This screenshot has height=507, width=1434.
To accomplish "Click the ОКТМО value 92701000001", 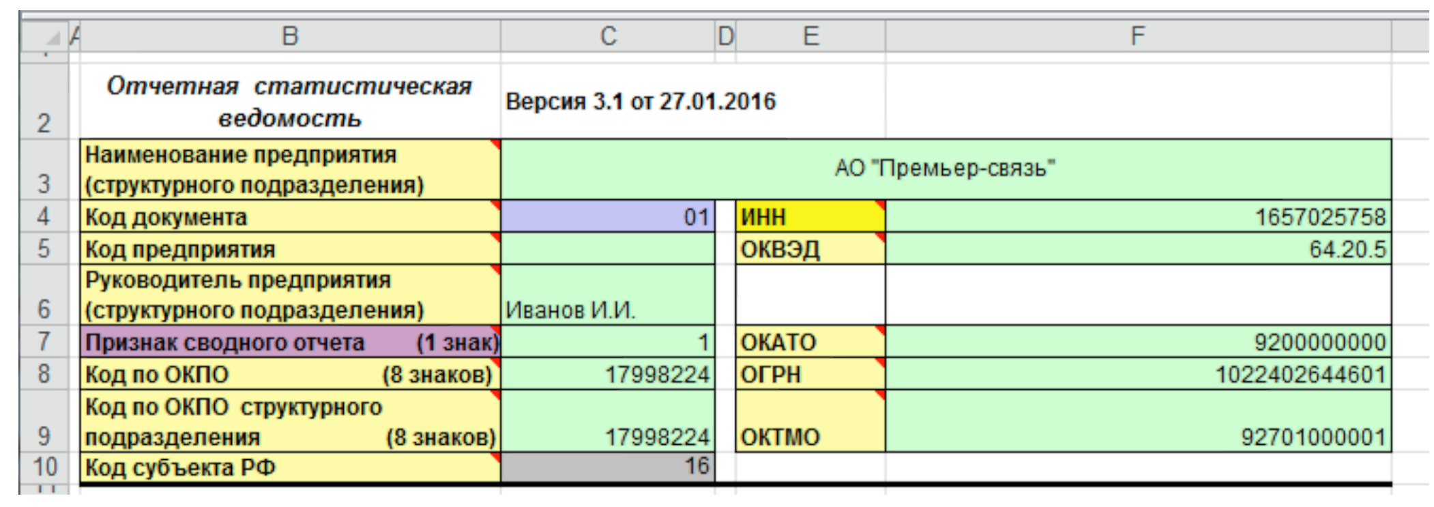I will click(1137, 421).
